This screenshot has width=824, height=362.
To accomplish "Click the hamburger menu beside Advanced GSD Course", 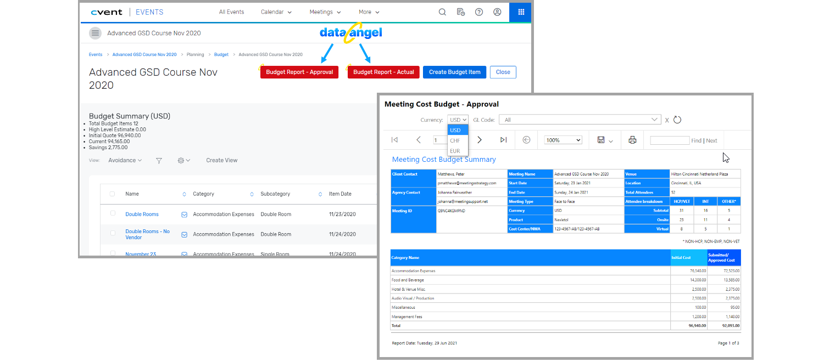I will (95, 33).
